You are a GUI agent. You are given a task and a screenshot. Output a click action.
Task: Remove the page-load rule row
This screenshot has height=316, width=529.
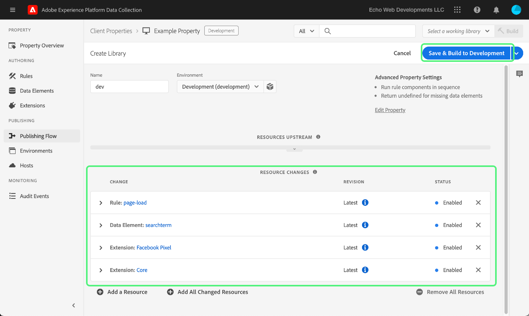(x=478, y=203)
